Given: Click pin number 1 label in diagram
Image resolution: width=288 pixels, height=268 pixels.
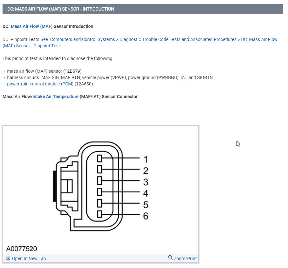Looking at the screenshot, I should 146,159.
